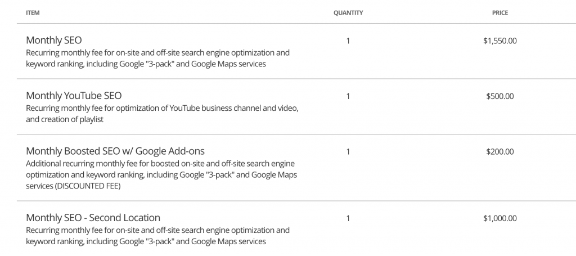Click the Second Location description text
This screenshot has height=256, width=576.
157,236
